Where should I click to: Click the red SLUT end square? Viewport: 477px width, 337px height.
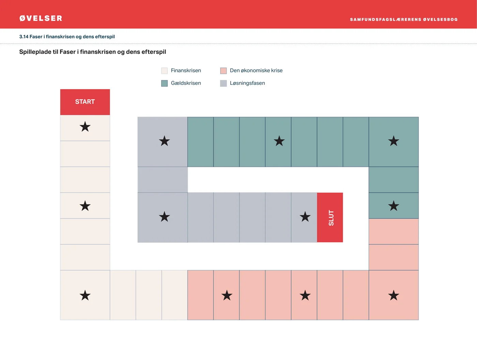click(x=330, y=218)
